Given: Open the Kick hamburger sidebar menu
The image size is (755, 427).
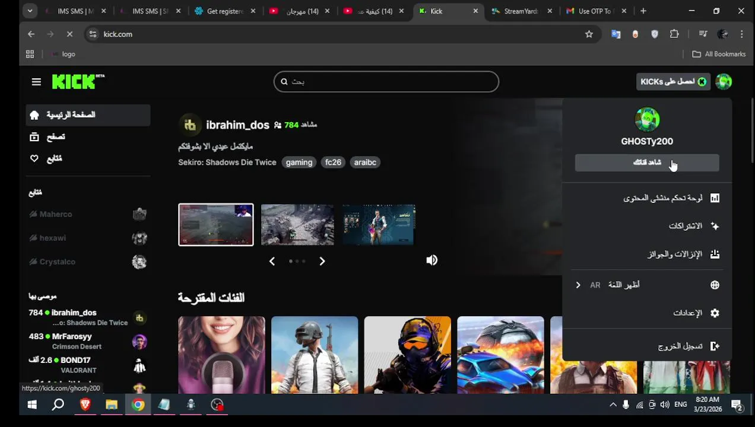Looking at the screenshot, I should 36,82.
